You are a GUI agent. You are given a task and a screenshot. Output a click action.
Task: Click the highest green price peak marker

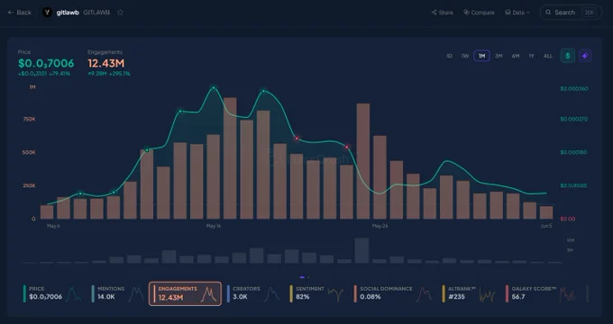(214, 88)
